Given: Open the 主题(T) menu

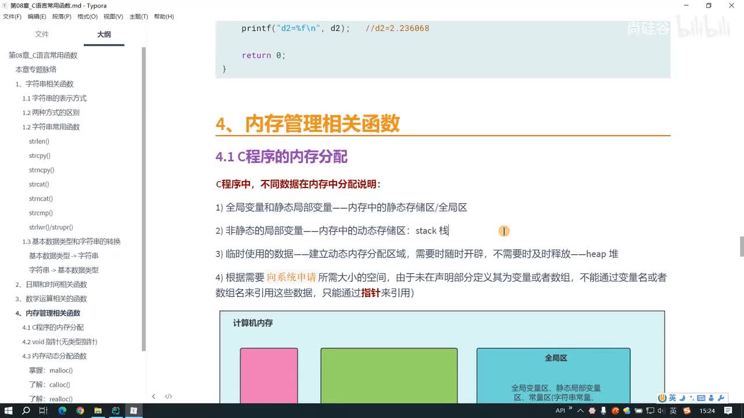Looking at the screenshot, I should [x=138, y=16].
